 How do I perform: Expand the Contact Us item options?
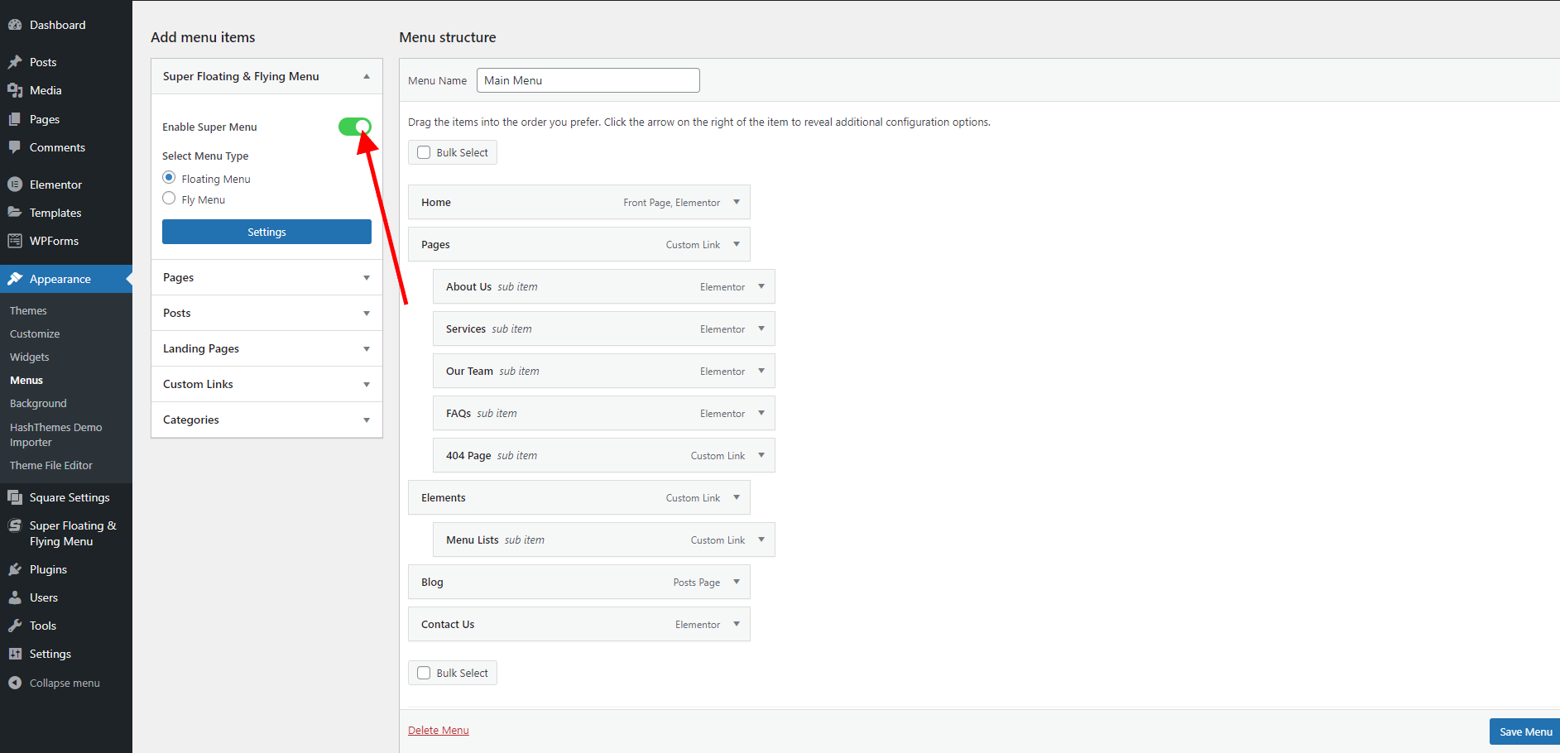(737, 624)
